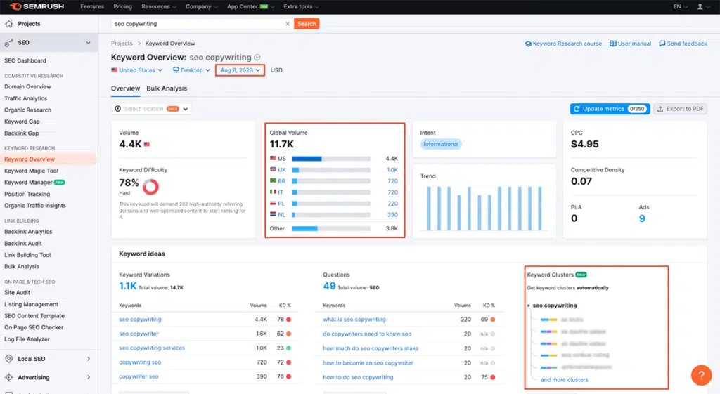720x394 pixels.
Task: Click the Desktop monitor icon
Action: pyautogui.click(x=176, y=70)
